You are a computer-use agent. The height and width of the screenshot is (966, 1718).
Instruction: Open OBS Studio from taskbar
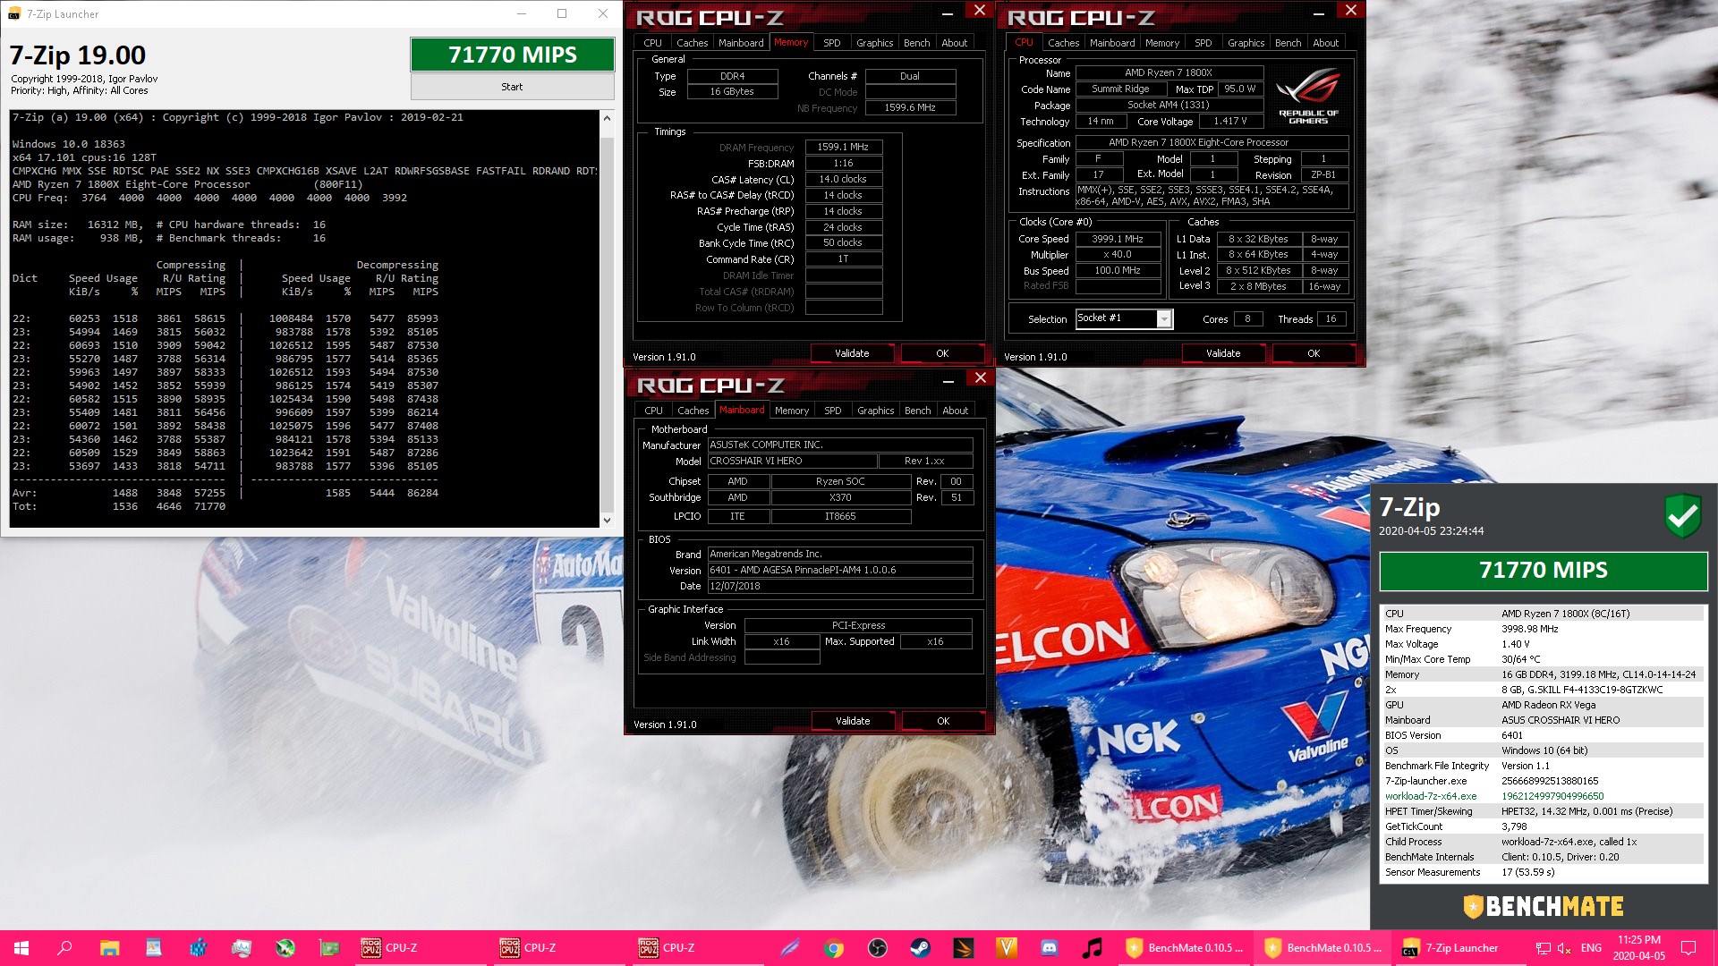pos(877,948)
